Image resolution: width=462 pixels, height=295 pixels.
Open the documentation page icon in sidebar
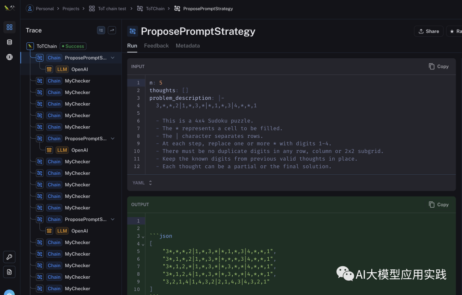click(9, 272)
